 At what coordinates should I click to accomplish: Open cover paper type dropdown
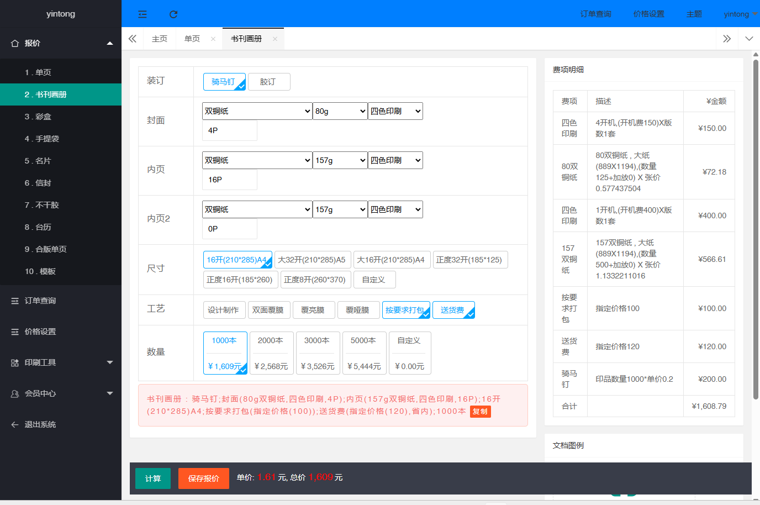click(257, 111)
